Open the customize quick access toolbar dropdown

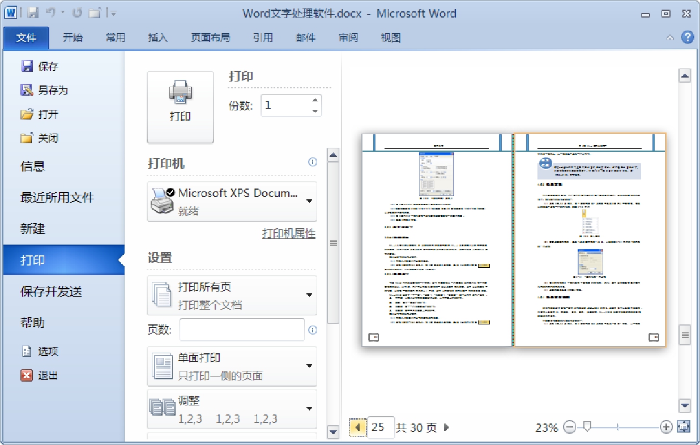tap(113, 12)
